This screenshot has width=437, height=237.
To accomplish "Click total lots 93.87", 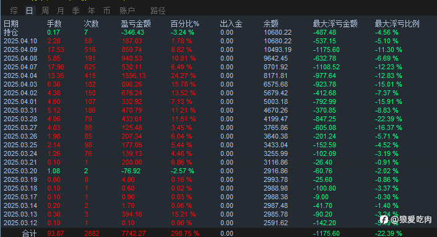I will (56, 233).
